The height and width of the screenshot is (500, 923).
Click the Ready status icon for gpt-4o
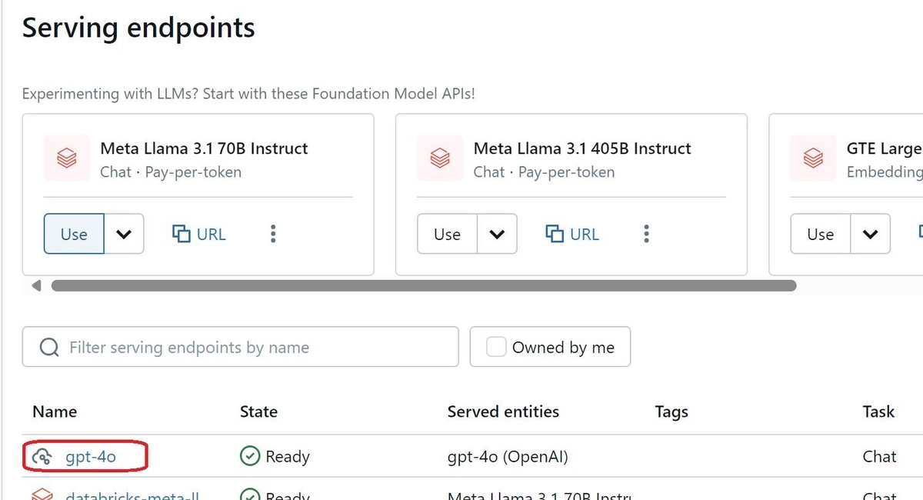250,456
